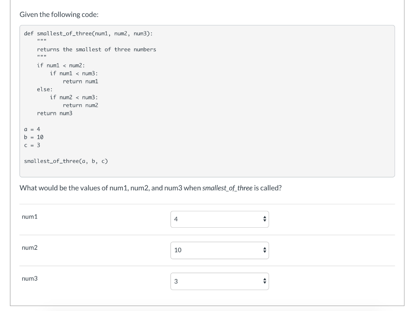
Task: Select the value 3 shown for num3
Action: [x=176, y=281]
